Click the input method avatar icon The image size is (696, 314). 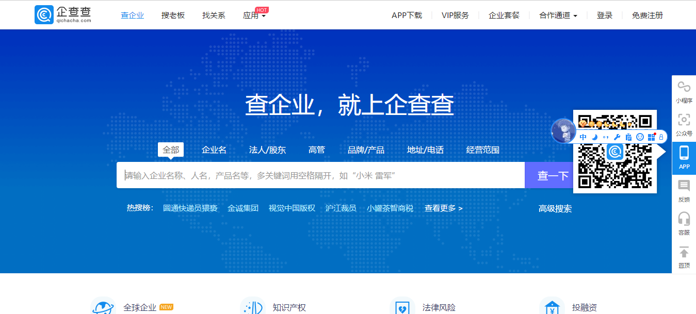pos(563,131)
